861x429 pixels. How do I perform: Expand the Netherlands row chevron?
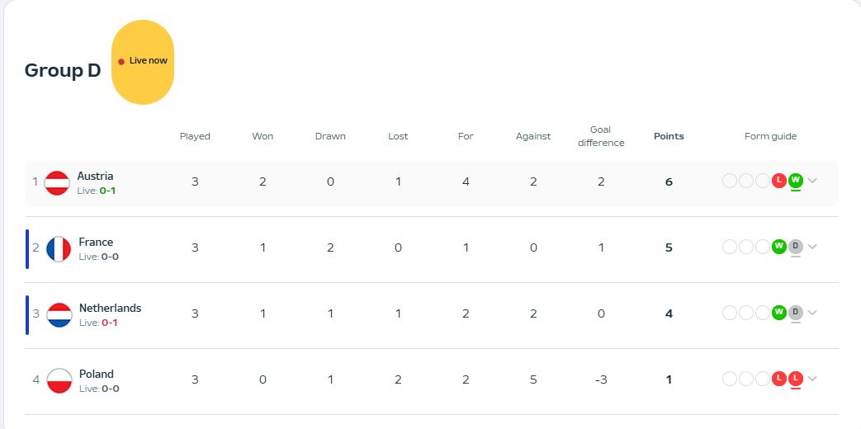(813, 313)
